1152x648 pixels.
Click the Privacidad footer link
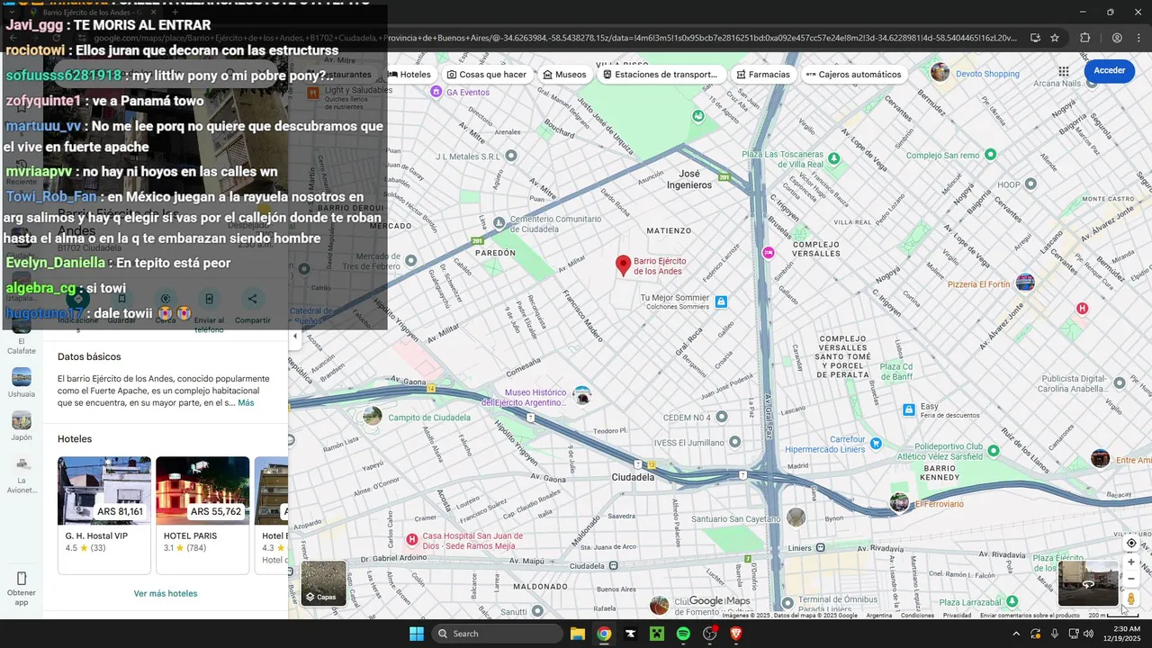[957, 616]
